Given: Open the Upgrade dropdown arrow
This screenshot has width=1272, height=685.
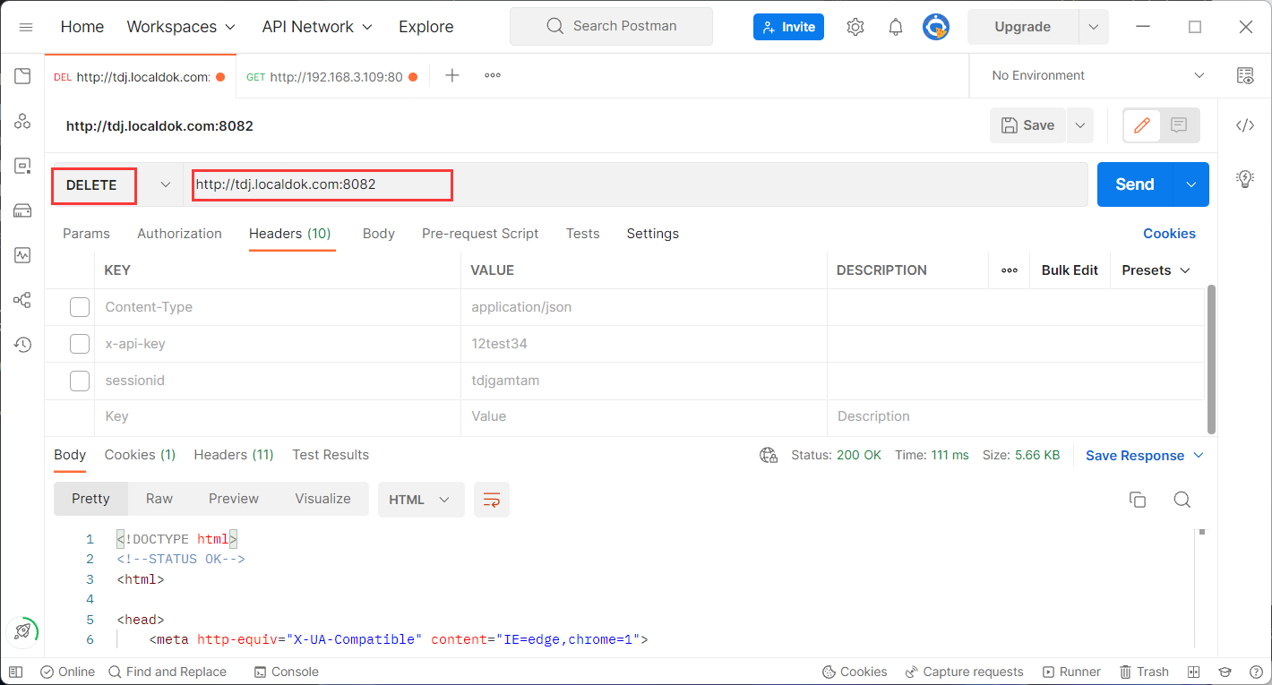Looking at the screenshot, I should [x=1094, y=27].
